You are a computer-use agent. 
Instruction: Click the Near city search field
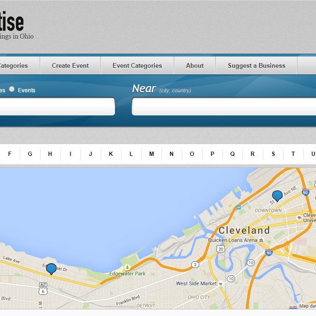(224, 106)
